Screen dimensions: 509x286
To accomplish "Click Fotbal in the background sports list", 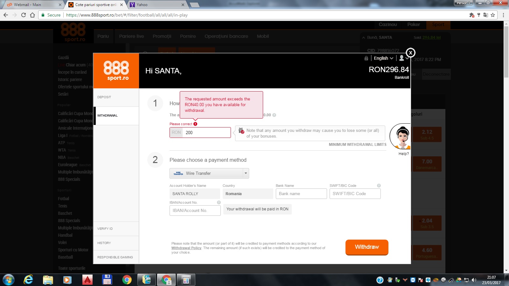I will (63, 199).
